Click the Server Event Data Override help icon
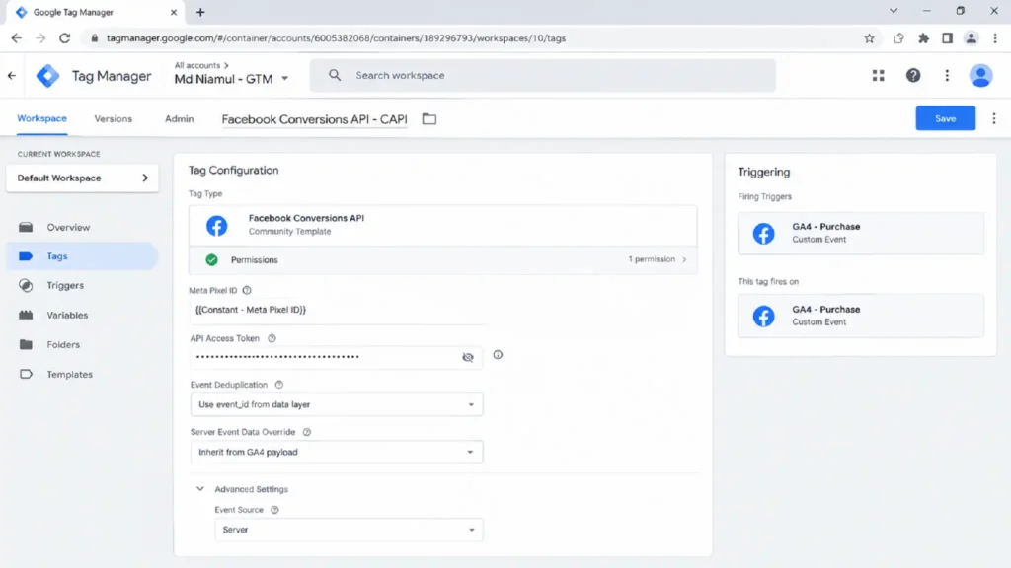Screen dimensions: 1011x568 pyautogui.click(x=307, y=432)
